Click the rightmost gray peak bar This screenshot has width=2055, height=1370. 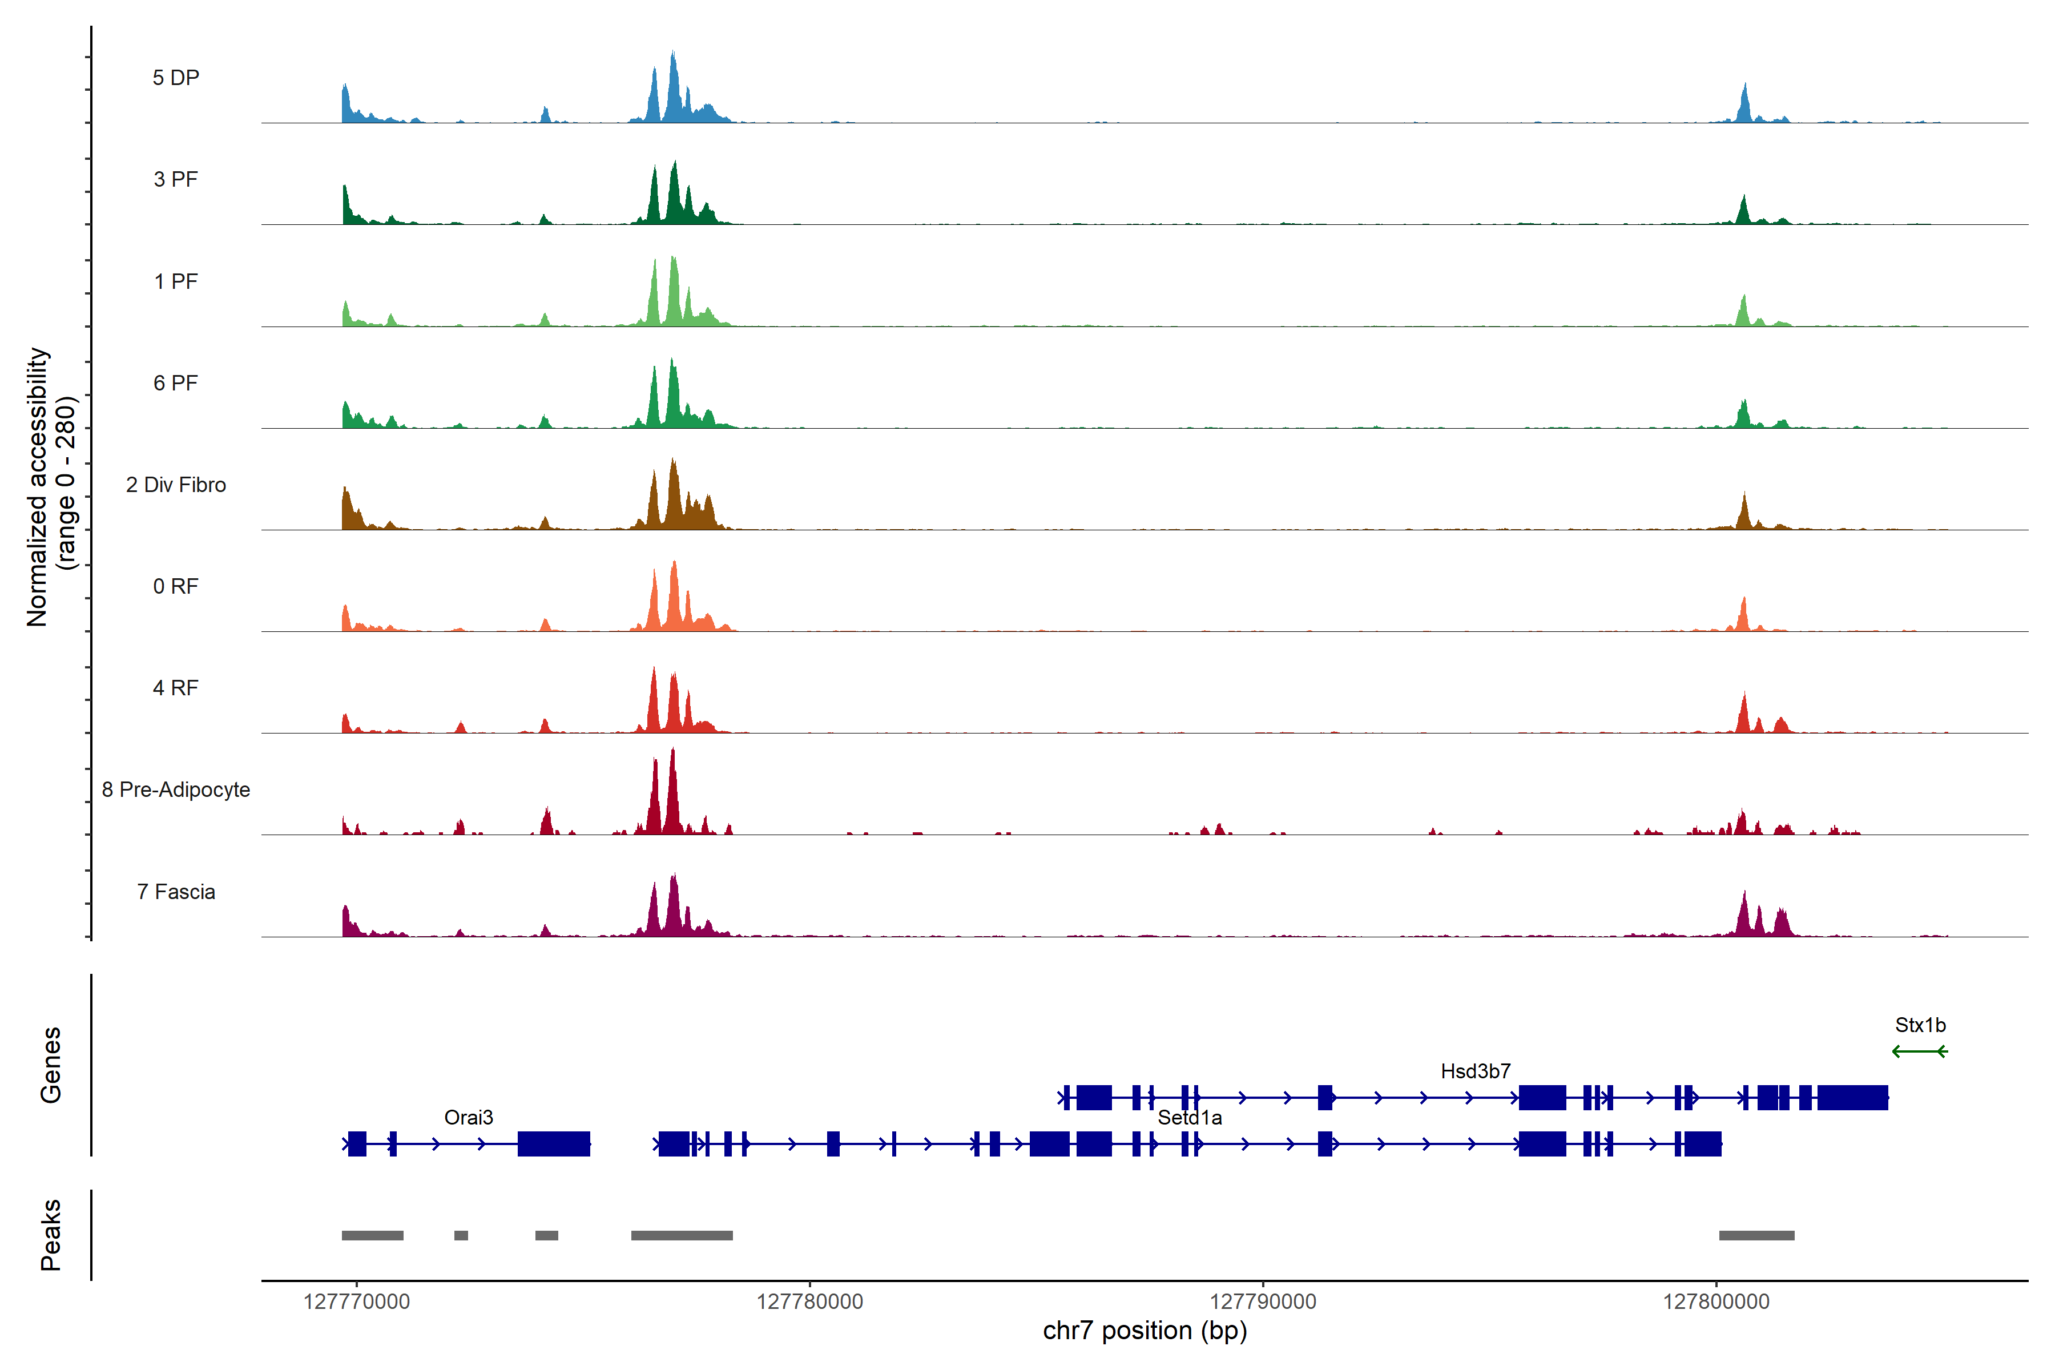click(1756, 1235)
